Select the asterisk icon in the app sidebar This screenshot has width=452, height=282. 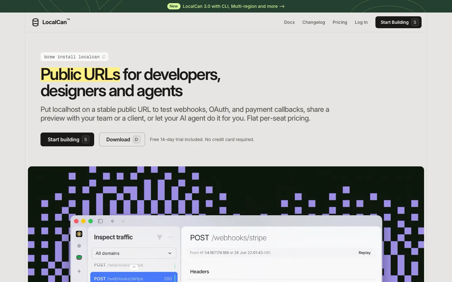(x=79, y=246)
